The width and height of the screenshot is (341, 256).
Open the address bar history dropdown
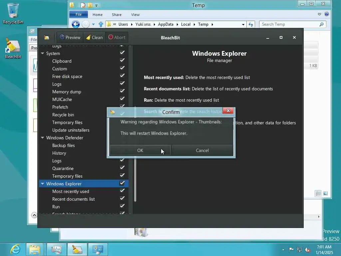coord(243,24)
